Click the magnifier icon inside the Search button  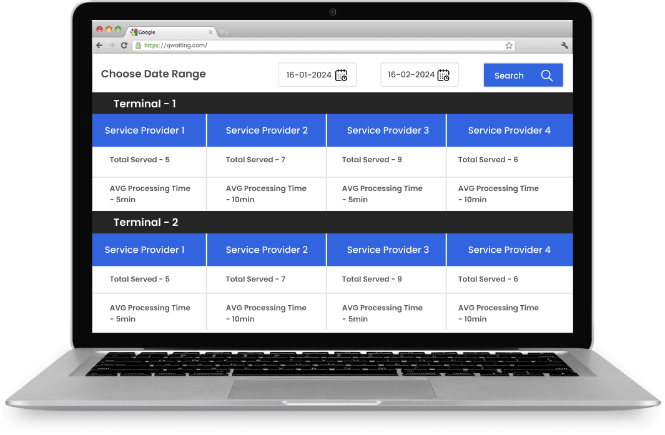tap(547, 75)
